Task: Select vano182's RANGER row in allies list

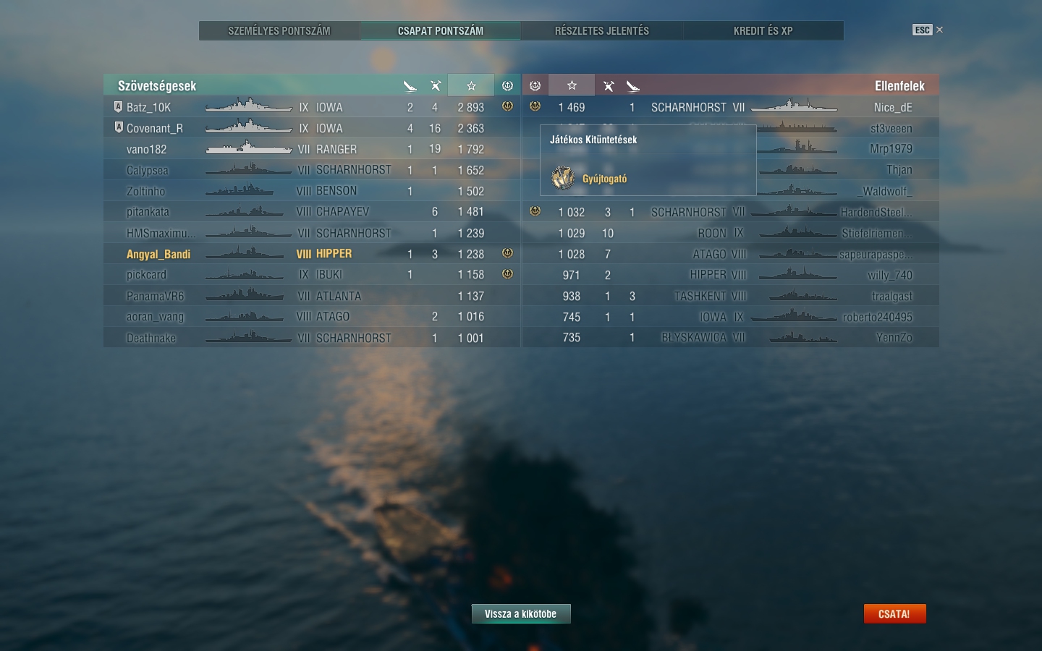Action: pos(312,149)
